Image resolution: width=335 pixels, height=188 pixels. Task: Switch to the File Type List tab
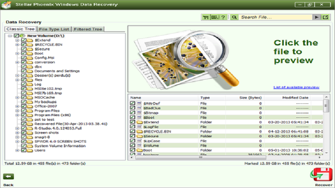pyautogui.click(x=54, y=29)
